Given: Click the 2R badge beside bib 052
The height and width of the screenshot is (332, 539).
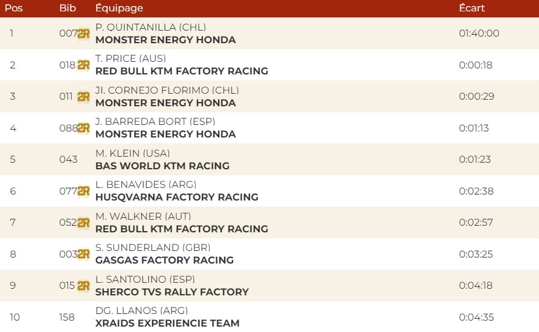Looking at the screenshot, I should [x=84, y=223].
